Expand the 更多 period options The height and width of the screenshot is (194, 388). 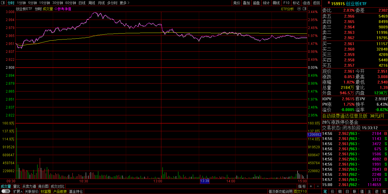[124, 3]
